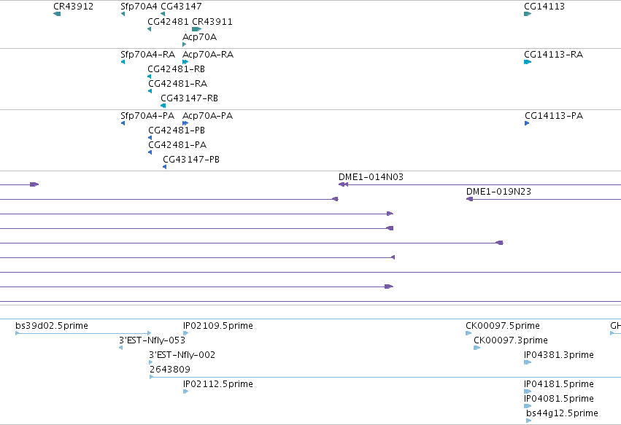Select the 3'EST-Nfly-002 label

click(182, 355)
